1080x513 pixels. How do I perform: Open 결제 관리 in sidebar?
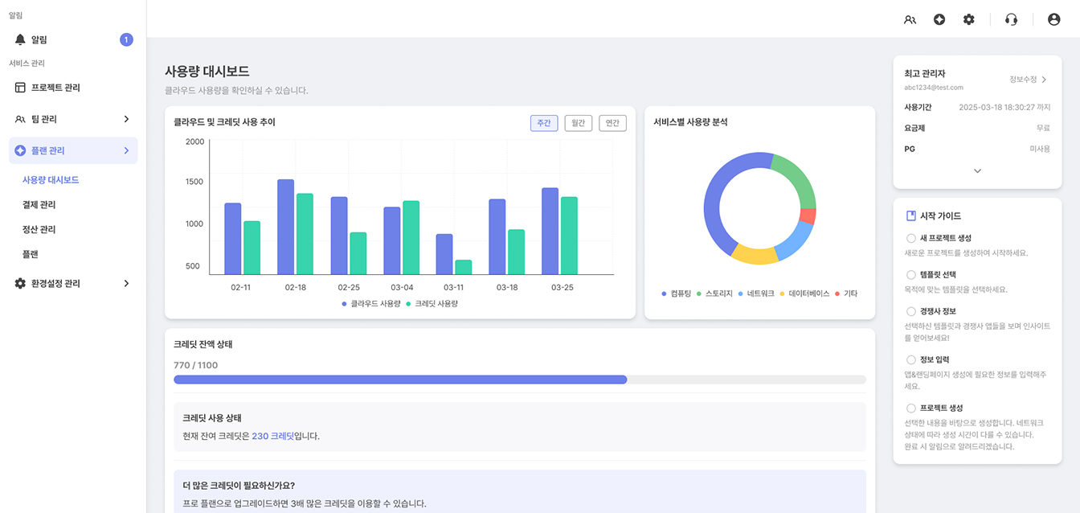39,205
